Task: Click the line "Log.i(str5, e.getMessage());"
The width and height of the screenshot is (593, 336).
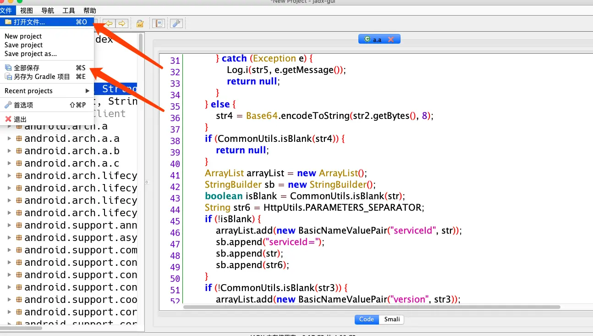Action: coord(286,70)
